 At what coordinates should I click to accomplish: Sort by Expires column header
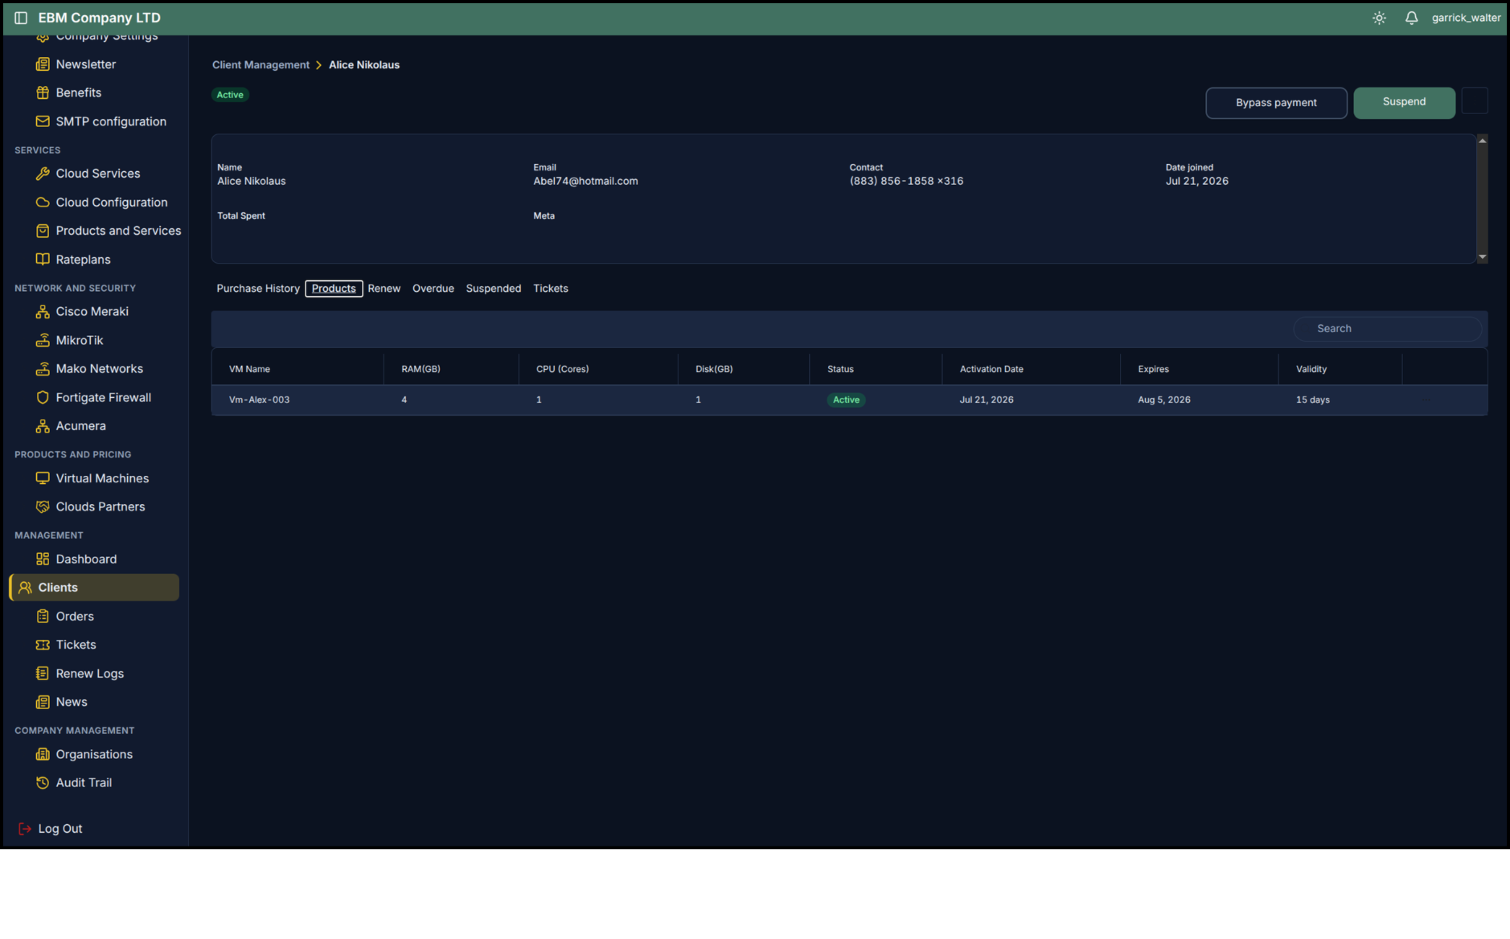tap(1153, 369)
